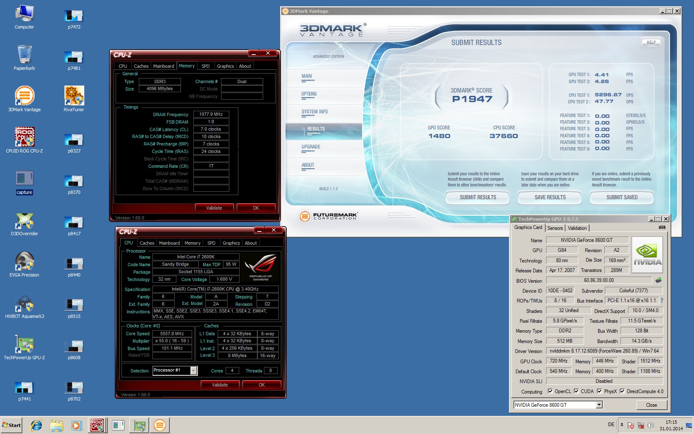The image size is (694, 434).
Task: Open Sensors tab in GPU-Z
Action: point(555,228)
